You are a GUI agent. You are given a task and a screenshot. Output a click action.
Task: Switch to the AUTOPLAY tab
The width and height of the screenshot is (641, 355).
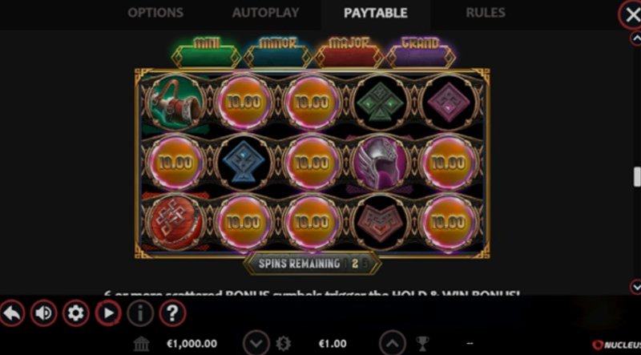pyautogui.click(x=266, y=13)
